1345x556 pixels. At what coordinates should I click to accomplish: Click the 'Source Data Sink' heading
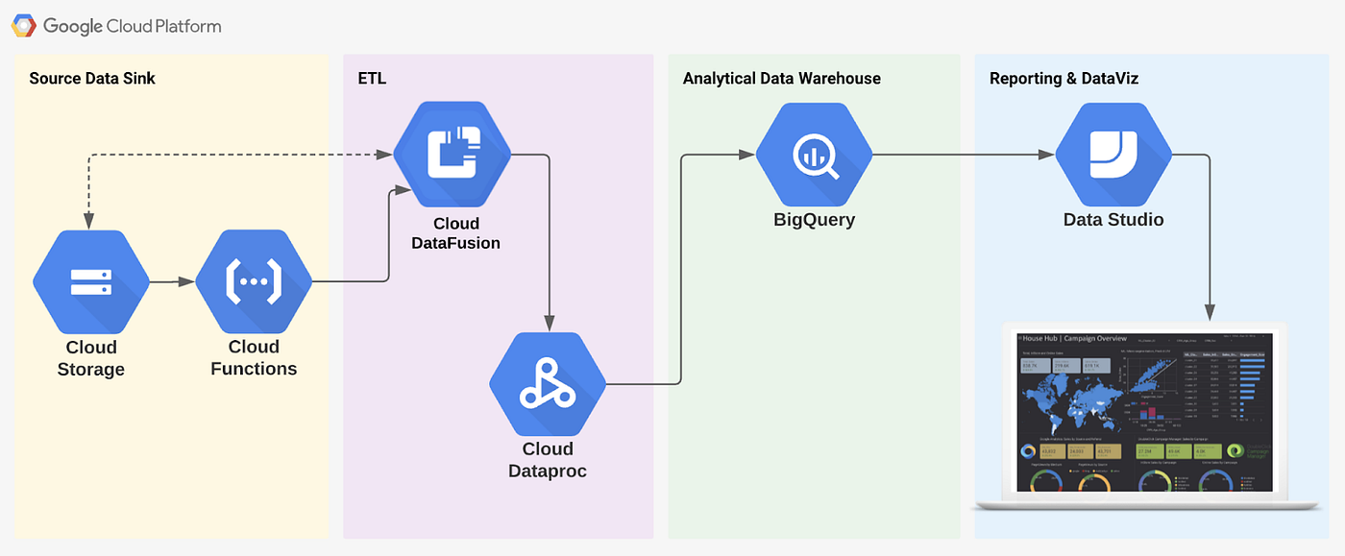[x=92, y=79]
